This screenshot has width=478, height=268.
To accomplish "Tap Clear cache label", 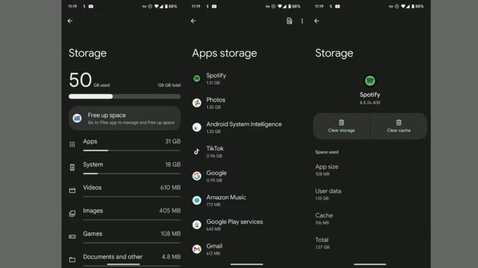I will click(x=399, y=130).
